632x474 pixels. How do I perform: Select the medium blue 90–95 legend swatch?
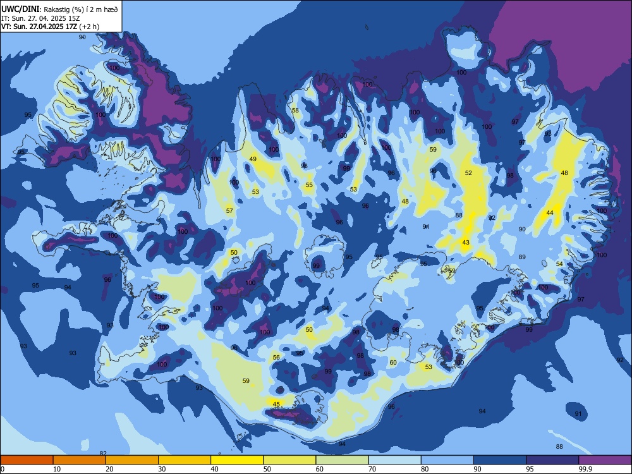pyautogui.click(x=500, y=459)
